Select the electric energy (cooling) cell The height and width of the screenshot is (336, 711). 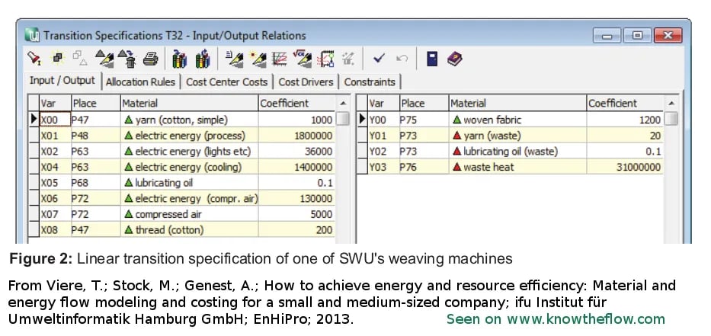pos(190,167)
